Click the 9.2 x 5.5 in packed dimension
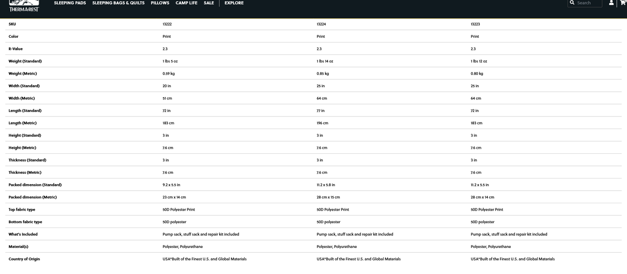Image resolution: width=627 pixels, height=274 pixels. pos(171,185)
